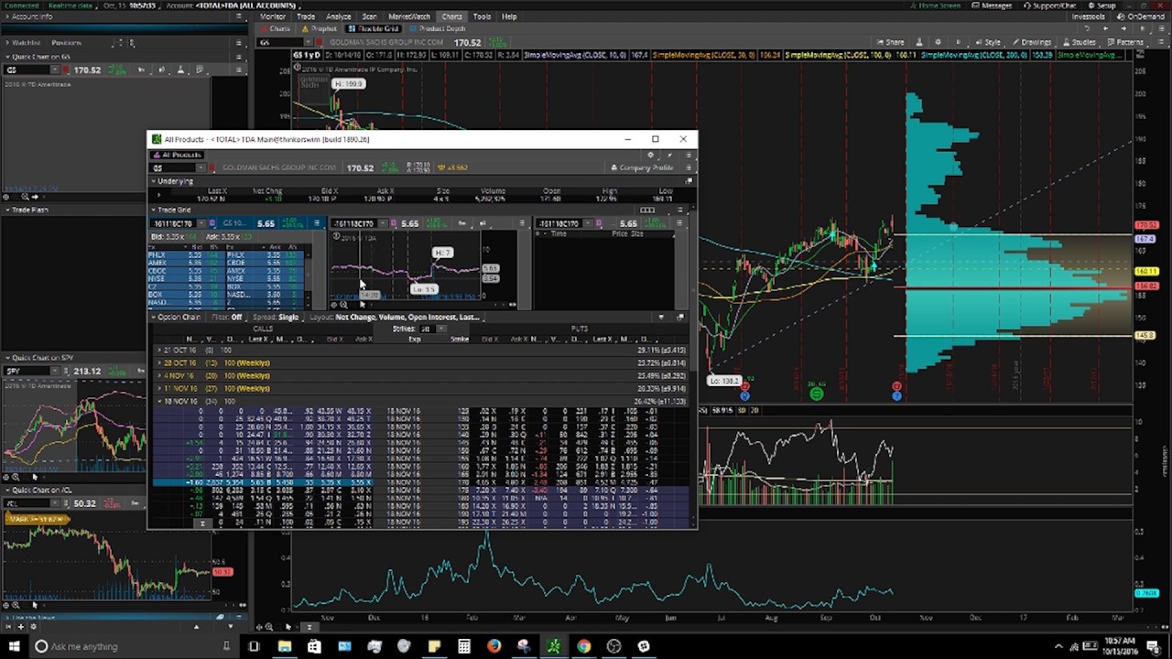Viewport: 1172px width, 659px height.
Task: Collapse the Trade Grid section
Action: coord(154,211)
